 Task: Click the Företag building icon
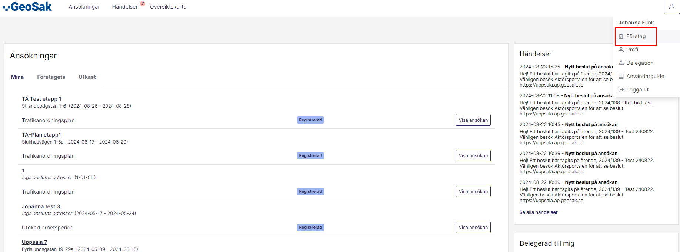[621, 36]
